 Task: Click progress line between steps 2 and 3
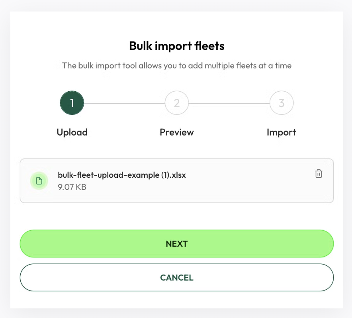click(229, 103)
